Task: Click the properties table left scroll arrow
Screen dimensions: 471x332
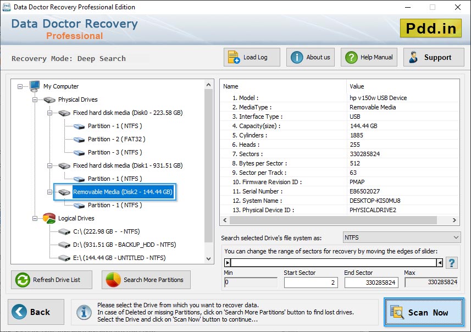Action: coord(225,220)
